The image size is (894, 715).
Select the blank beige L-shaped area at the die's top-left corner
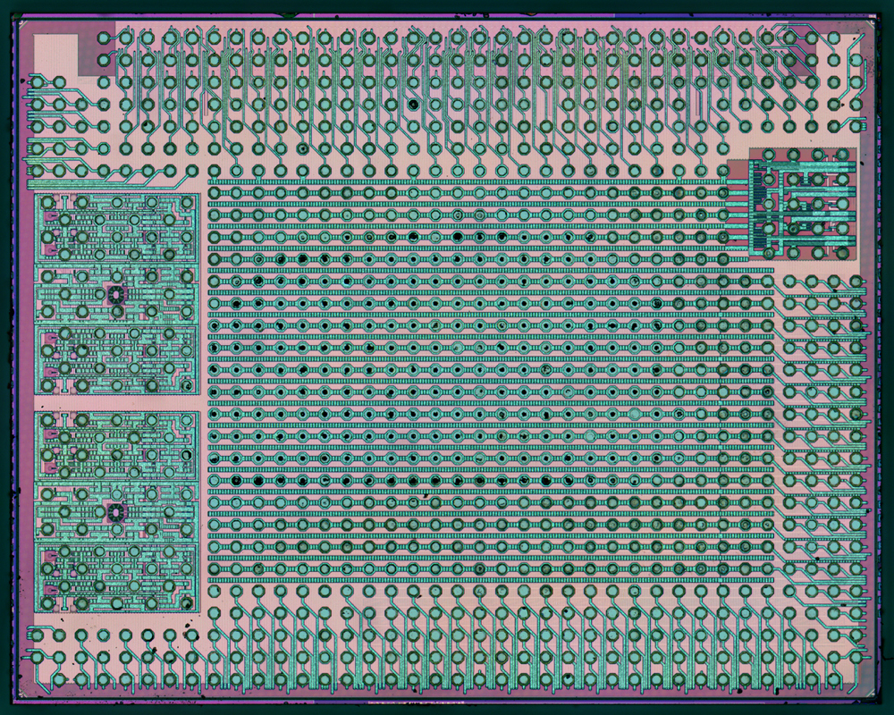55,53
